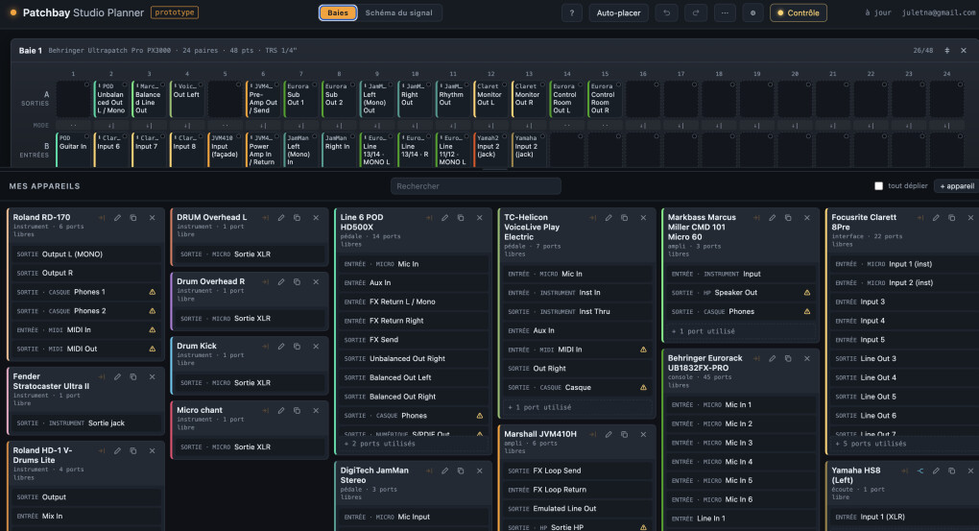Toggle normalling mode under column 2
Image resolution: width=979 pixels, height=531 pixels.
point(111,126)
